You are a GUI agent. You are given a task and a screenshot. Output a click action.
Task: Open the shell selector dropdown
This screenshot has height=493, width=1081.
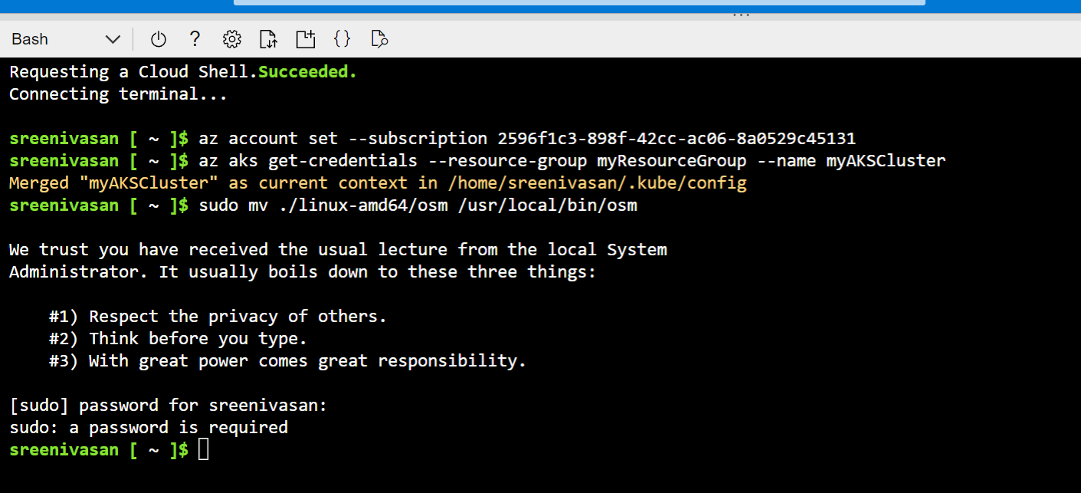[65, 38]
